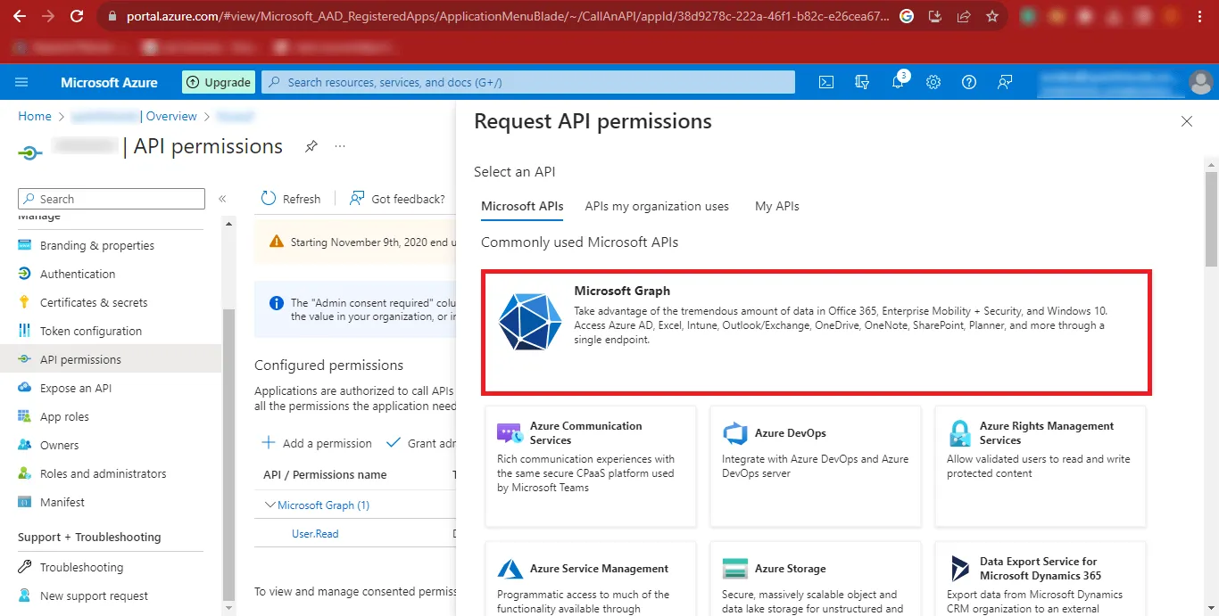The height and width of the screenshot is (616, 1219).
Task: Open the User.Read permission link
Action: [x=315, y=534]
